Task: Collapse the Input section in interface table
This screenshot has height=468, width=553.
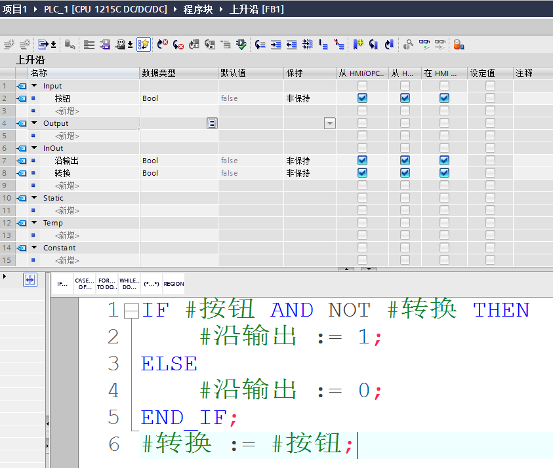Action: tap(34, 86)
